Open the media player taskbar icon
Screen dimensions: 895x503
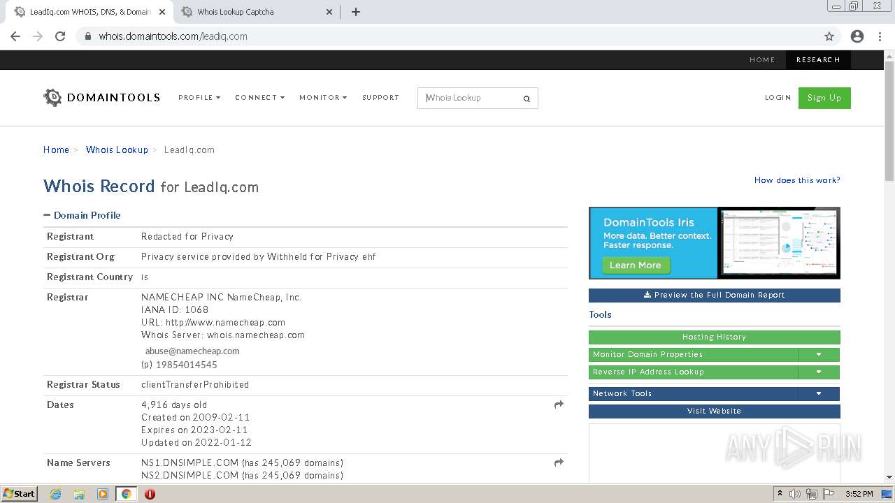tap(103, 494)
